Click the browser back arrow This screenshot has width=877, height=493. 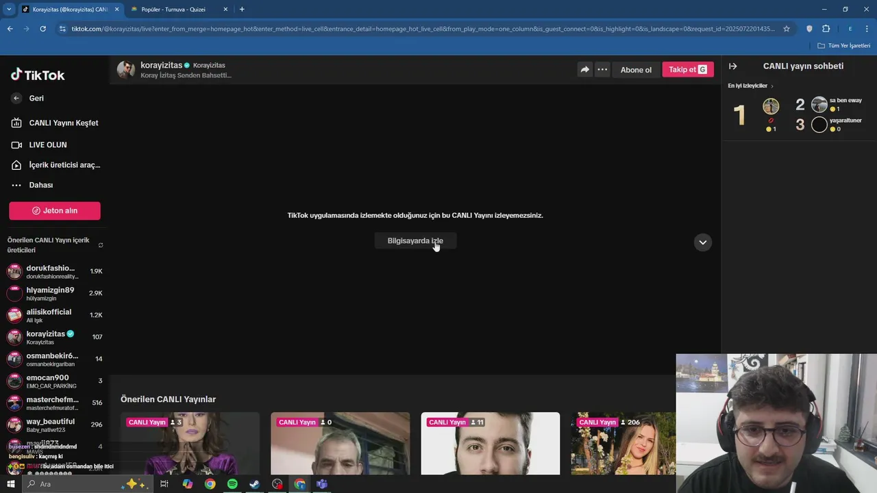coord(10,29)
